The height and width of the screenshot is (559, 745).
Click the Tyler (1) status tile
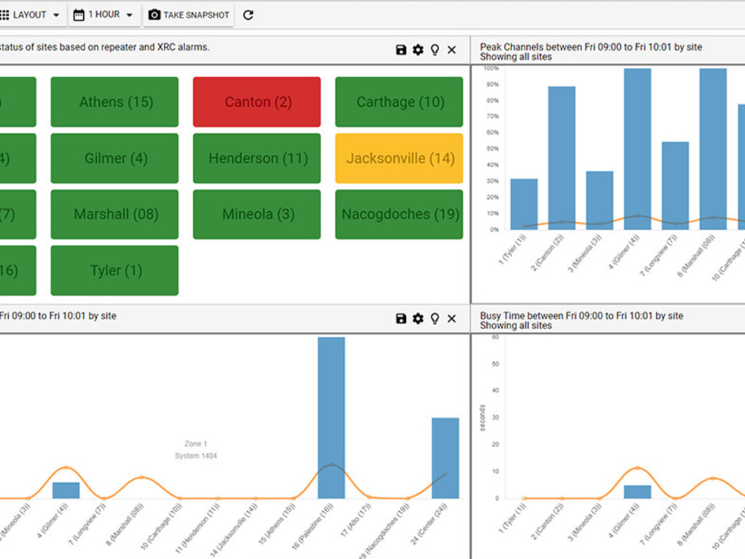click(x=115, y=270)
